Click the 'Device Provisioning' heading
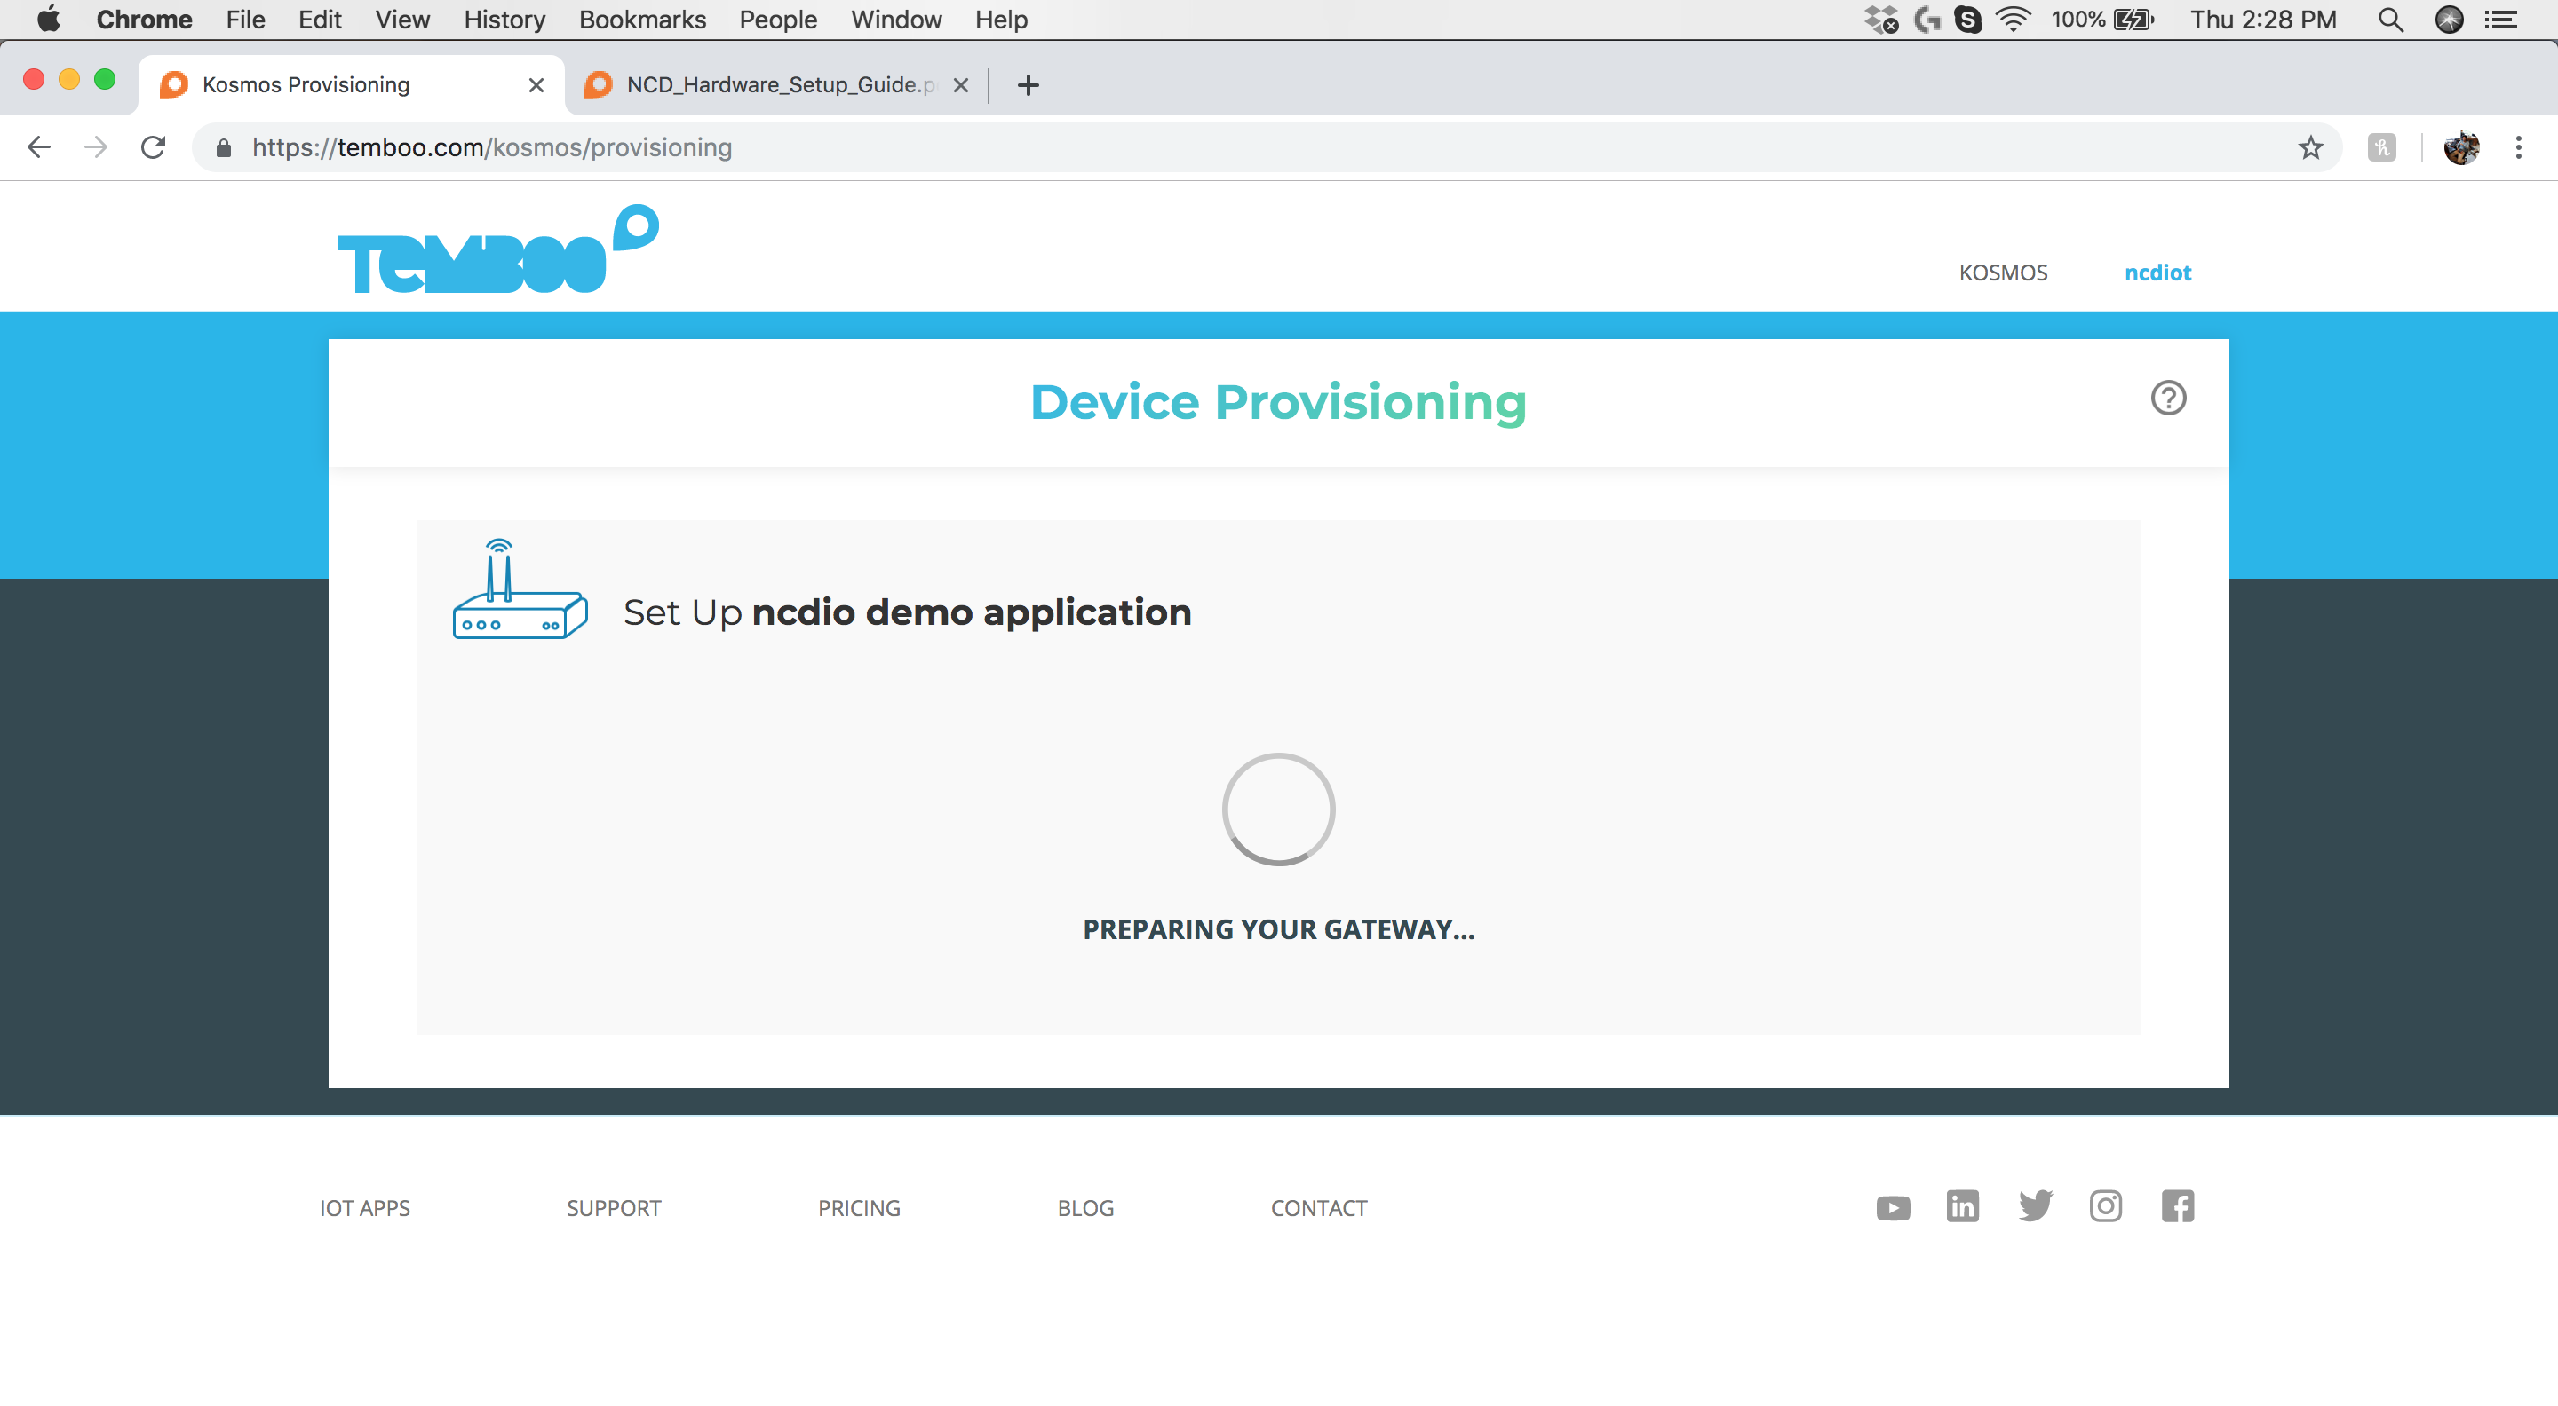 [x=1278, y=402]
